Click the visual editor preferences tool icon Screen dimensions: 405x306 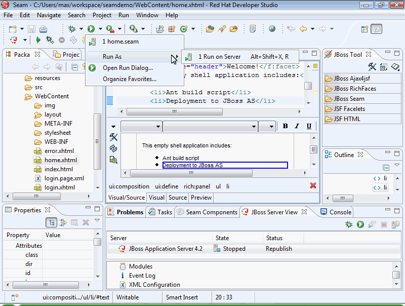[113, 137]
